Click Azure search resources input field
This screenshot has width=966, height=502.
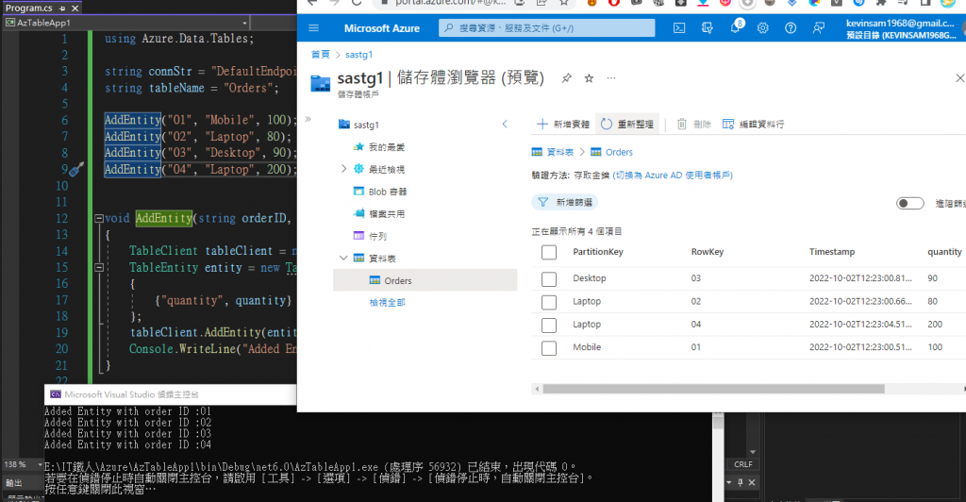pyautogui.click(x=546, y=27)
